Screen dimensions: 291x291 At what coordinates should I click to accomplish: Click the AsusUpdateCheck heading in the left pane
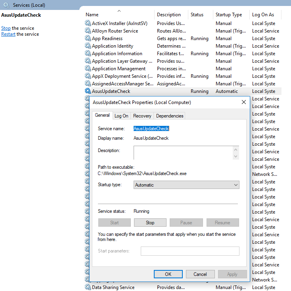click(x=21, y=15)
